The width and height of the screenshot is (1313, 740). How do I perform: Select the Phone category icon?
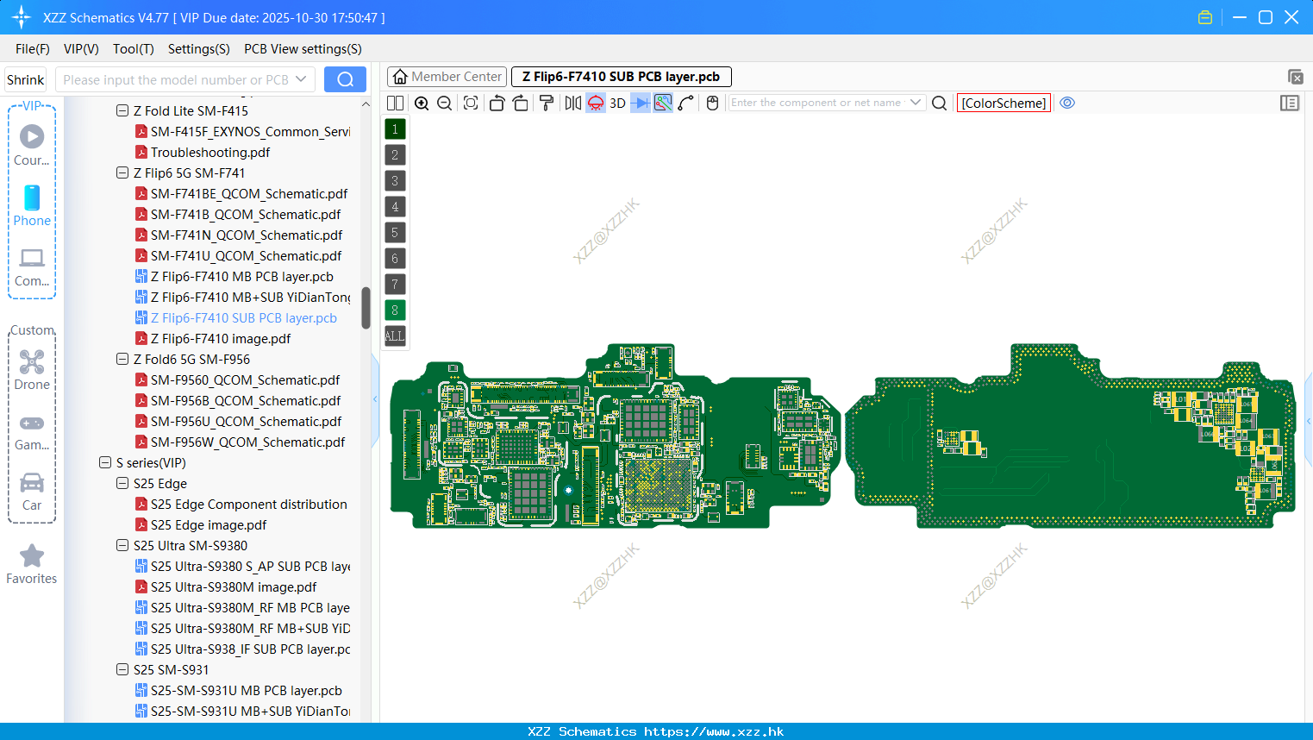(32, 204)
